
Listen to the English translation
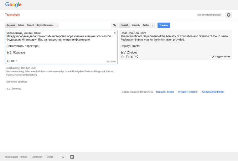click(x=132, y=57)
